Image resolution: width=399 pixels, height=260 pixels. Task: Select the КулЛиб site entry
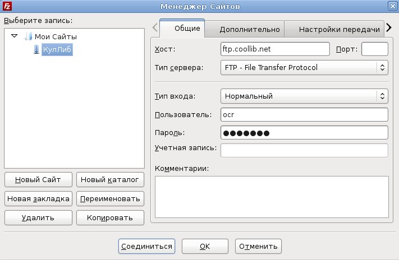(x=57, y=50)
